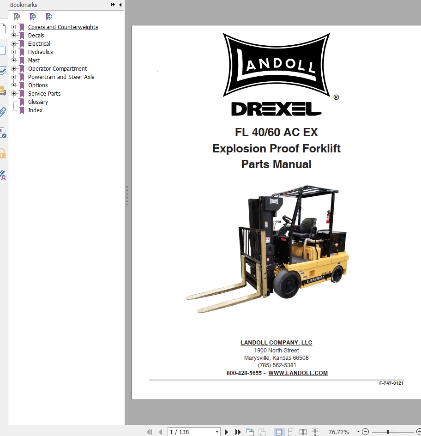This screenshot has height=436, width=421.
Task: Click the set bookmark destination icon
Action: click(49, 17)
